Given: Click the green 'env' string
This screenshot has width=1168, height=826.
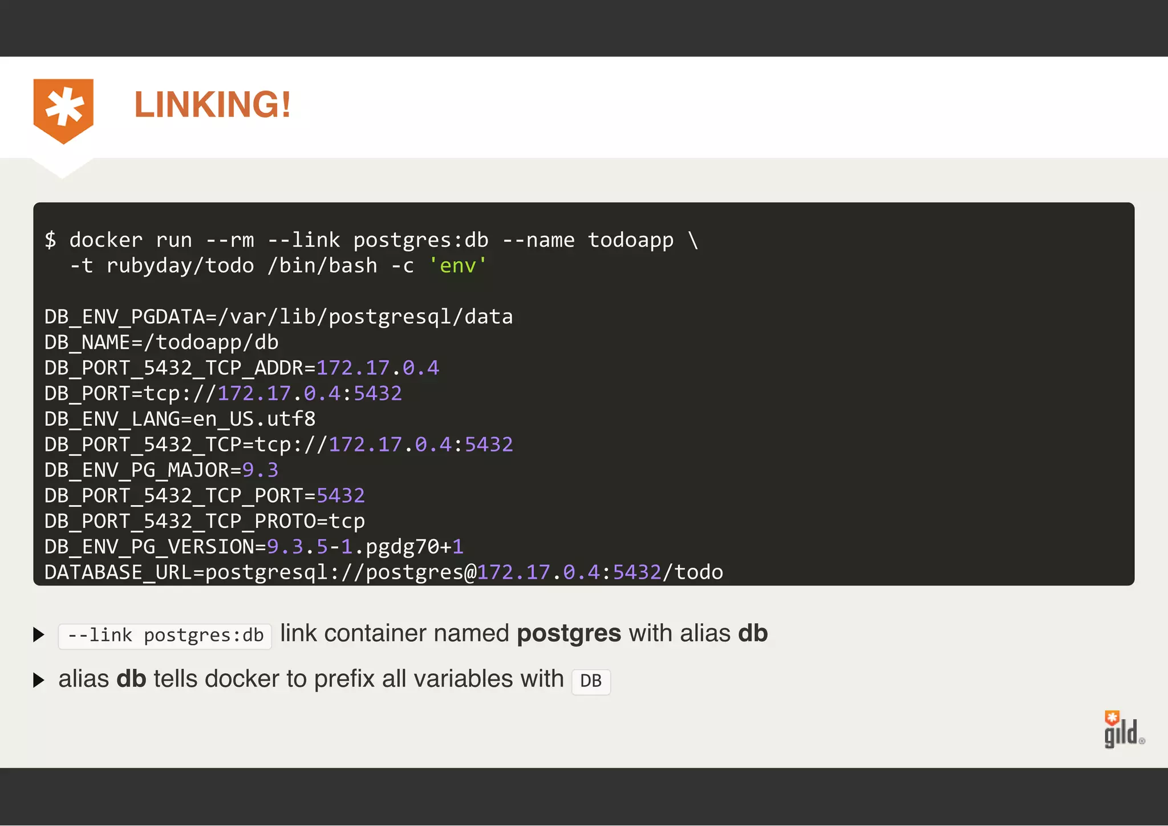Looking at the screenshot, I should click(457, 266).
